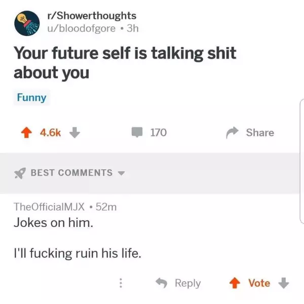Downvote TheOfficialMJX's comment
The height and width of the screenshot is (304, 304).
point(284,283)
